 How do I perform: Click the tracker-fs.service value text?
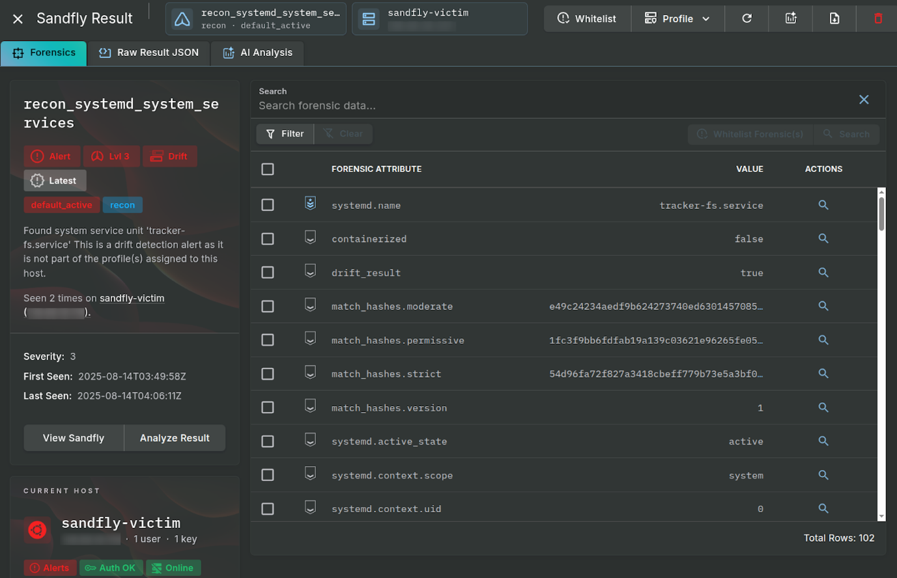pyautogui.click(x=711, y=206)
